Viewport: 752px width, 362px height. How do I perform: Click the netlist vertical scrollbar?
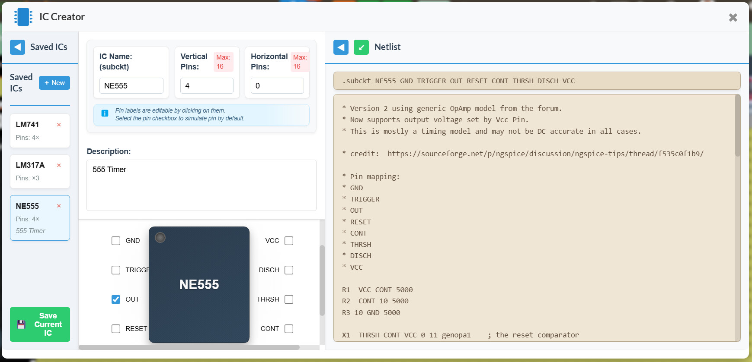pos(738,126)
